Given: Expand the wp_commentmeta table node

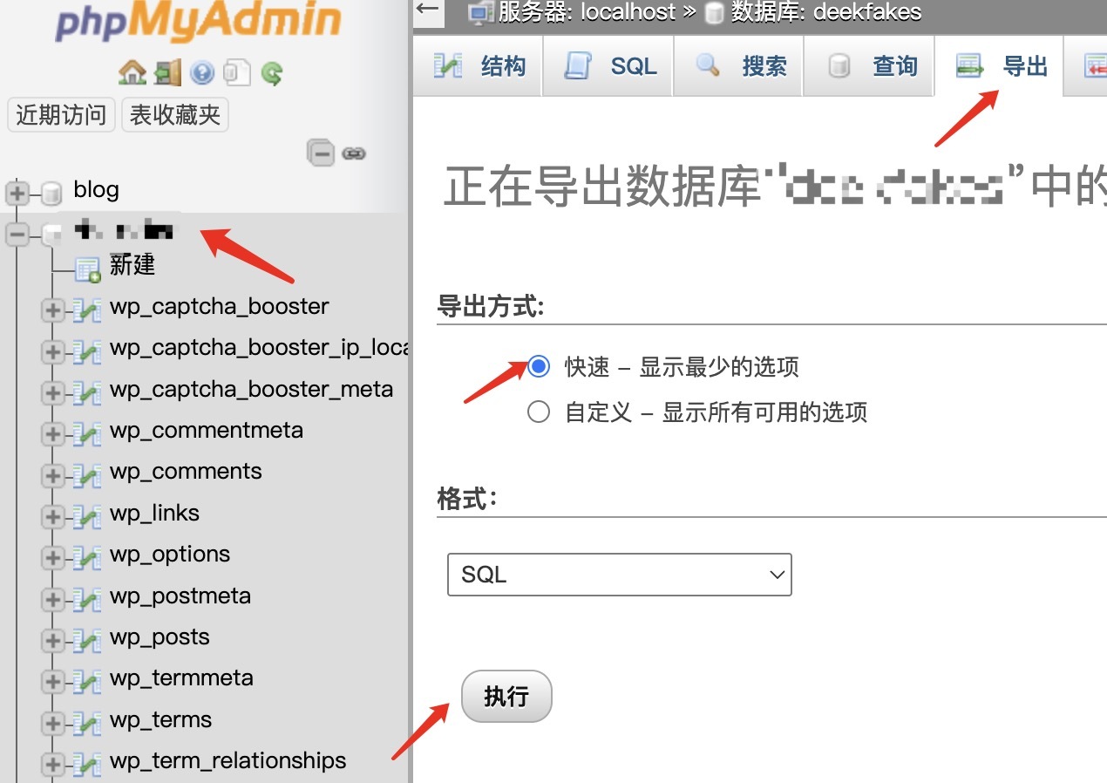Looking at the screenshot, I should point(53,433).
